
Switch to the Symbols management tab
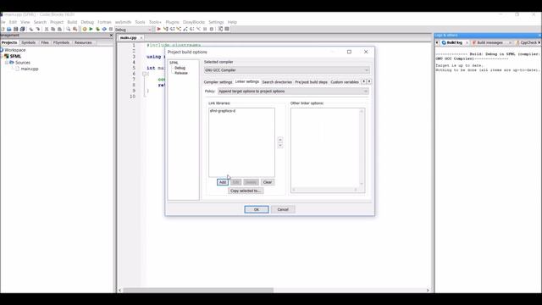(28, 42)
